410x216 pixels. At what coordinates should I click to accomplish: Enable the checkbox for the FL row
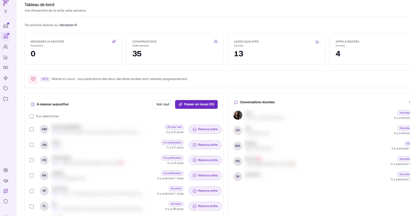coord(32,206)
